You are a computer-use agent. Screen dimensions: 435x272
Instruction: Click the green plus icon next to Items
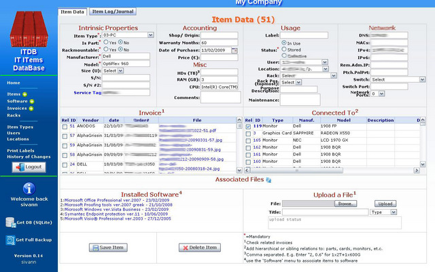pos(25,94)
